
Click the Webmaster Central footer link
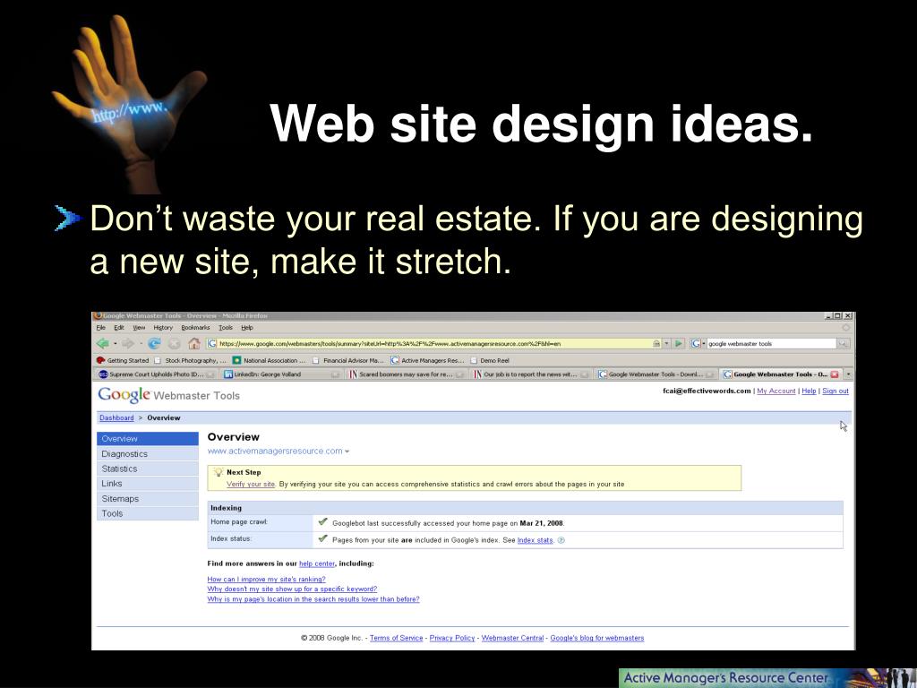pyautogui.click(x=512, y=638)
